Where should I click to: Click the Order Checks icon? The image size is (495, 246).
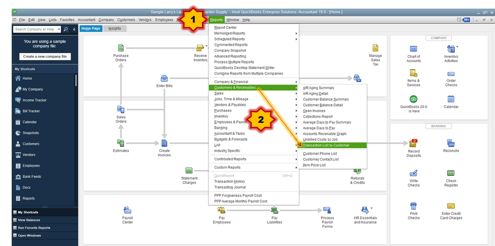pyautogui.click(x=451, y=74)
